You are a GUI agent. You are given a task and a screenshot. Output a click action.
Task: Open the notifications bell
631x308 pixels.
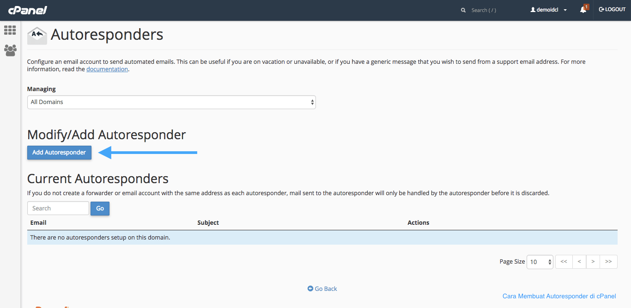tap(582, 9)
